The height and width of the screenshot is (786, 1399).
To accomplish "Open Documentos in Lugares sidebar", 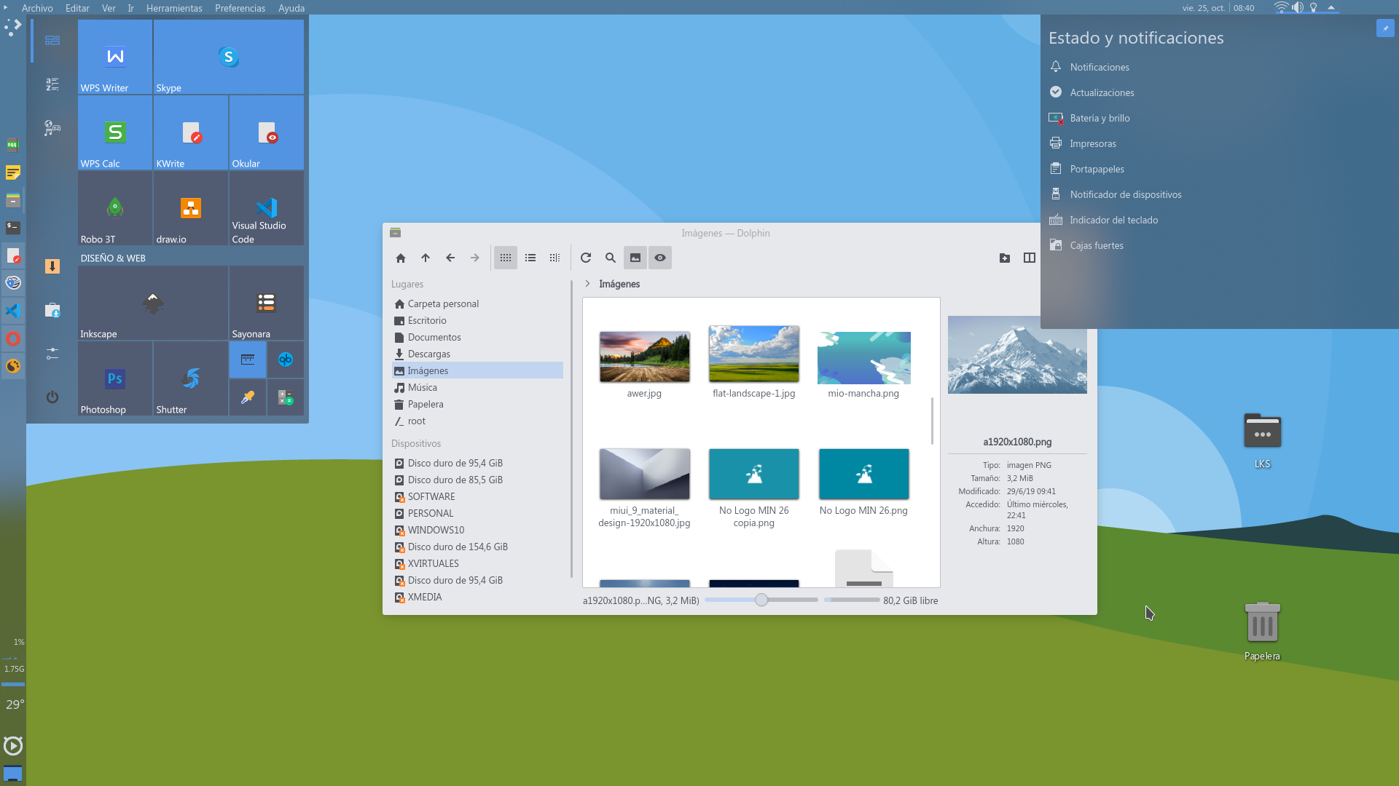I will [477, 337].
